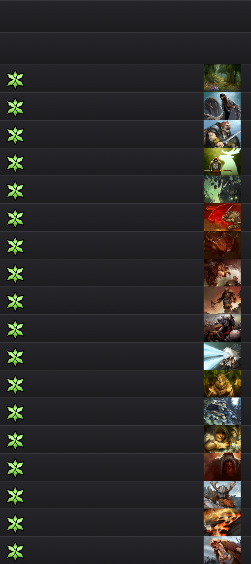Select leaf icon in the red-bearded swordsman row
The width and height of the screenshot is (251, 564).
tap(15, 135)
